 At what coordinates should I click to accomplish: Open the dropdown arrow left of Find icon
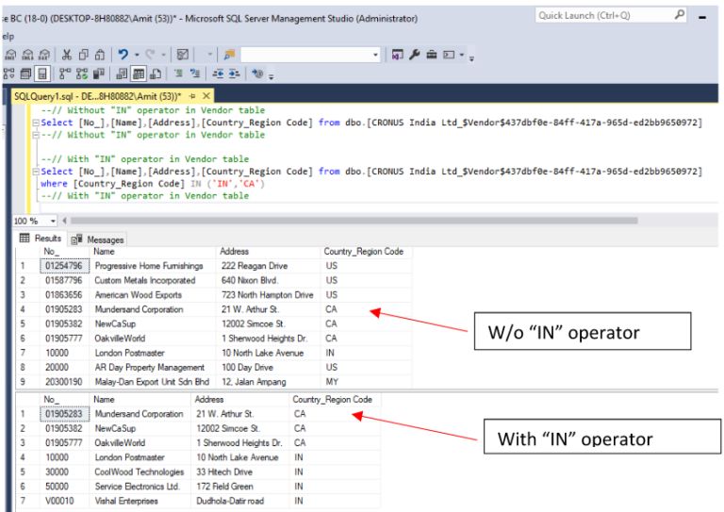click(x=210, y=55)
